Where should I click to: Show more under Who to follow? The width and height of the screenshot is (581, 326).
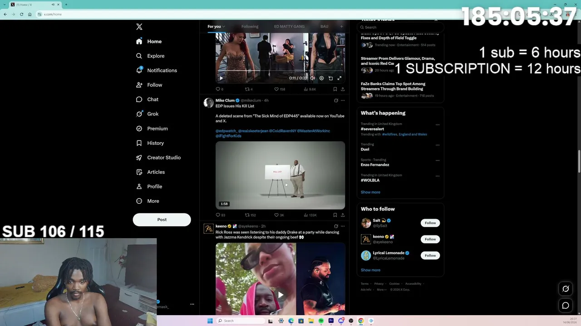(x=370, y=270)
